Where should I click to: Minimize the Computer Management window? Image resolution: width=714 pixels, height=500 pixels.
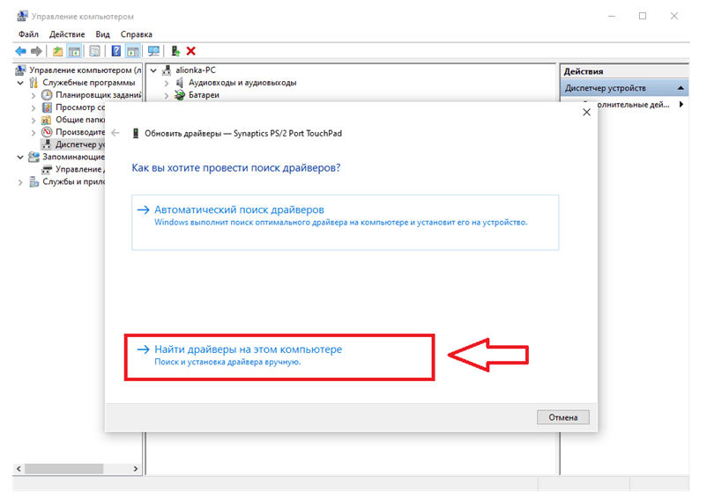click(x=612, y=16)
